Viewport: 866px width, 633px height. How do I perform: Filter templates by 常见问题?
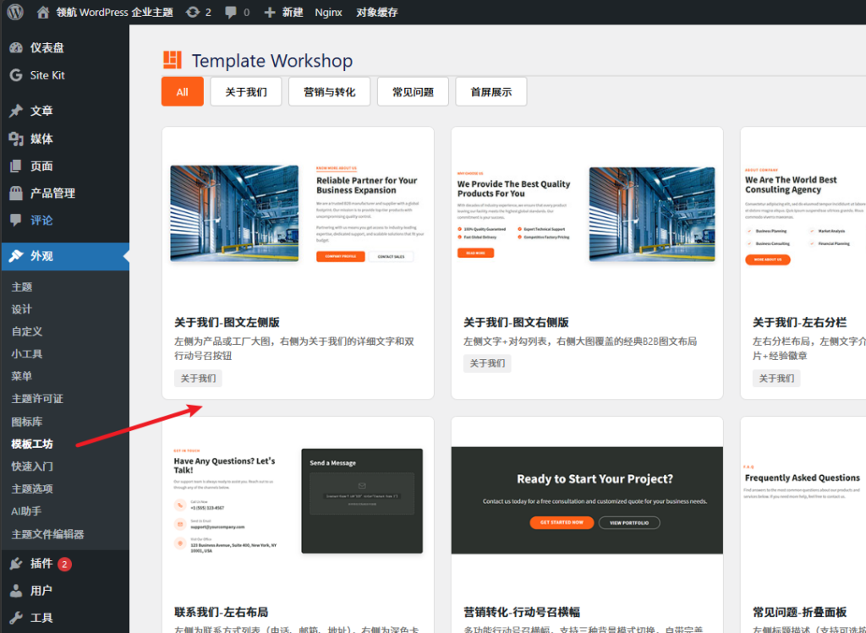click(413, 92)
